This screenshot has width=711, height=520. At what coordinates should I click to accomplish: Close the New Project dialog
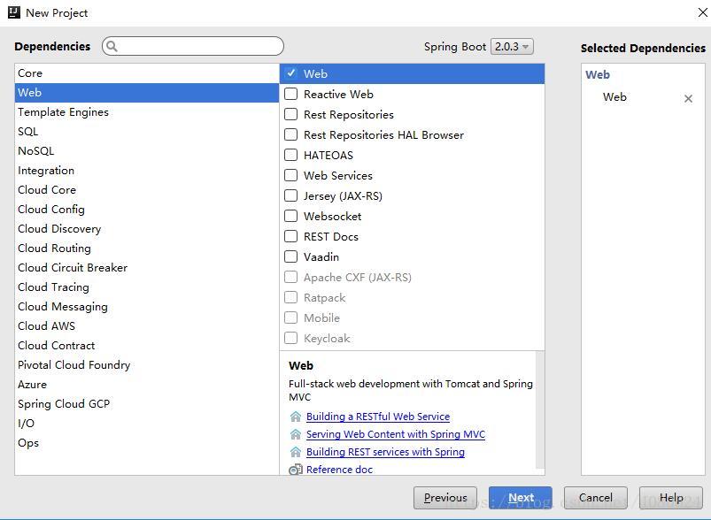(x=702, y=12)
